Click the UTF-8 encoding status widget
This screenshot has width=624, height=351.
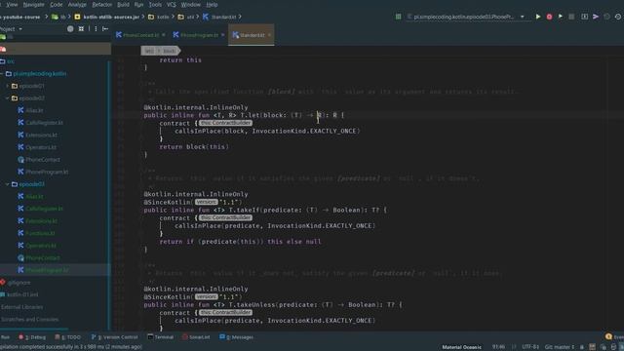tap(530, 347)
